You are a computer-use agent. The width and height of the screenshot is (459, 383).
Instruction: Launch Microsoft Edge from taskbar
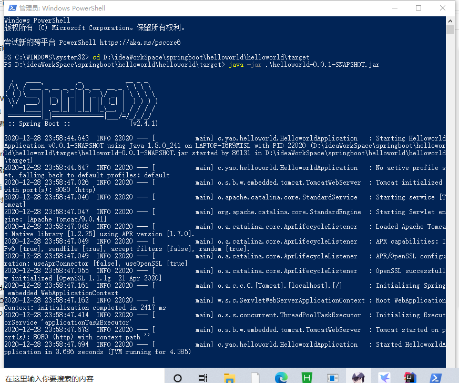(281, 378)
